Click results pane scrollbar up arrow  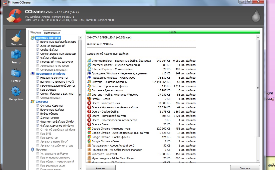258,37
